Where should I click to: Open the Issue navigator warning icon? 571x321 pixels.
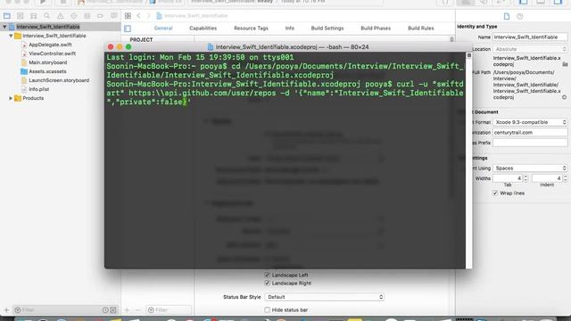click(x=61, y=16)
